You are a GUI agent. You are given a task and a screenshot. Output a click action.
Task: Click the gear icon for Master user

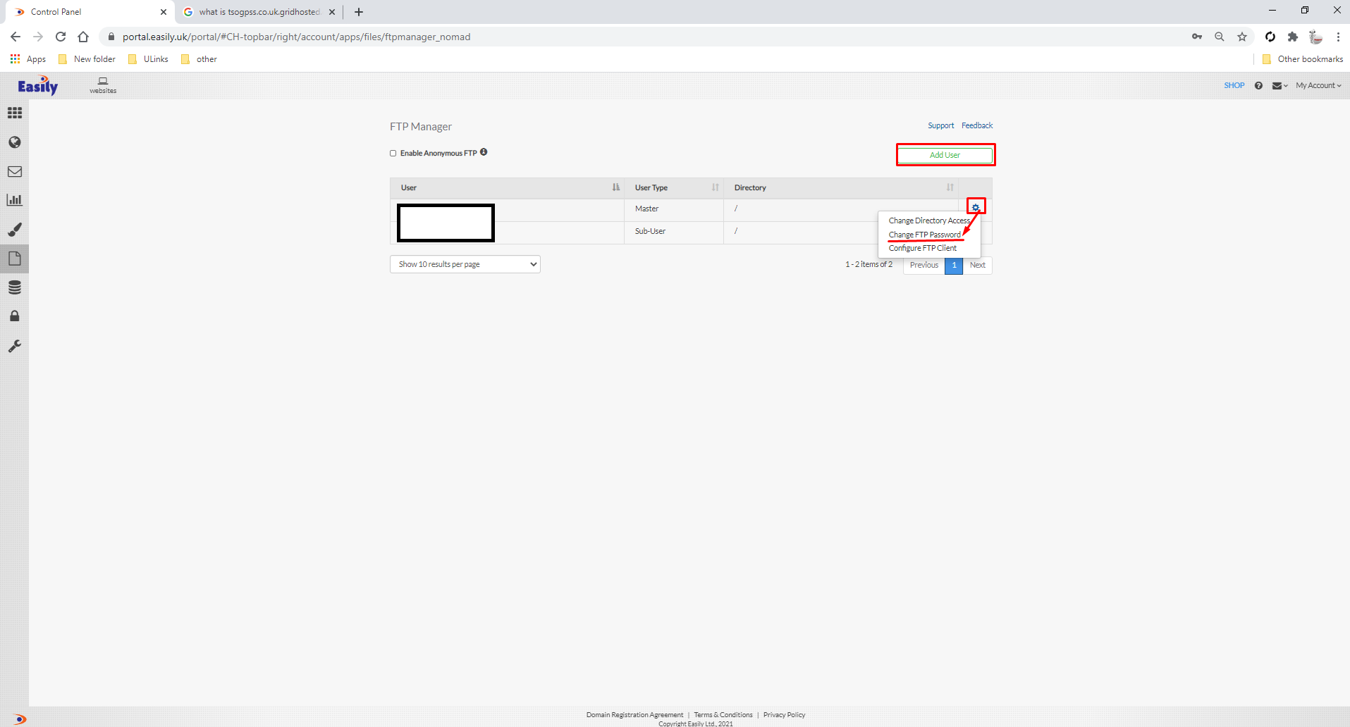[x=976, y=207]
